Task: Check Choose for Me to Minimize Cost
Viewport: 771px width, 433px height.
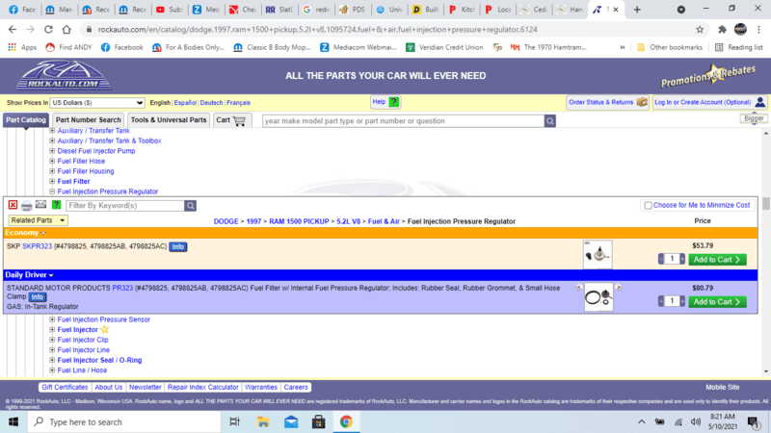Action: tap(648, 205)
